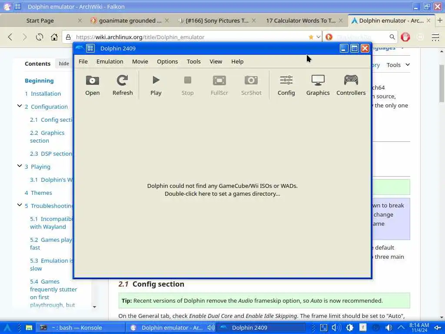The height and width of the screenshot is (334, 445).
Task: Click the speaker icon on Falkon taskbar entry
Action: pos(211,327)
